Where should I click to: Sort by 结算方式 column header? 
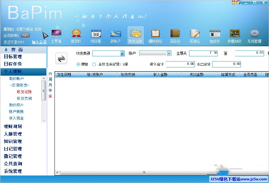pos(228,75)
